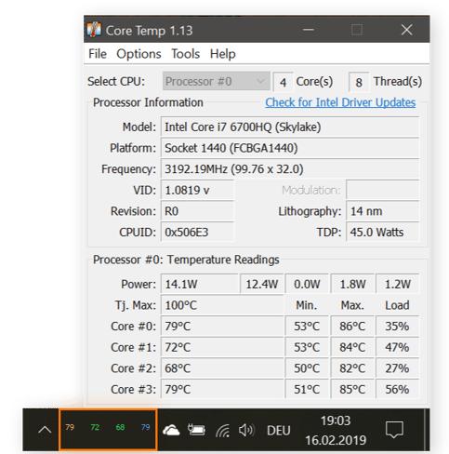Screen dimensions: 449x454
Task: Open the Options menu
Action: pos(139,54)
